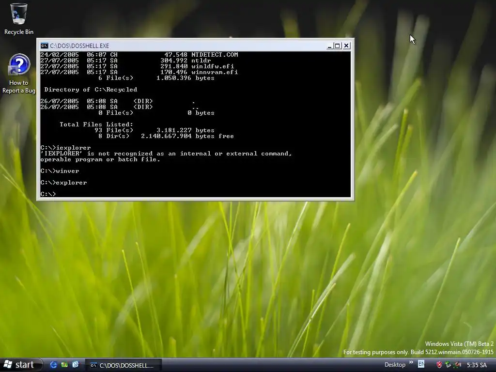The height and width of the screenshot is (372, 496).
Task: Click the '93 File(s) 3.181.227 bytes' line
Action: (155, 130)
